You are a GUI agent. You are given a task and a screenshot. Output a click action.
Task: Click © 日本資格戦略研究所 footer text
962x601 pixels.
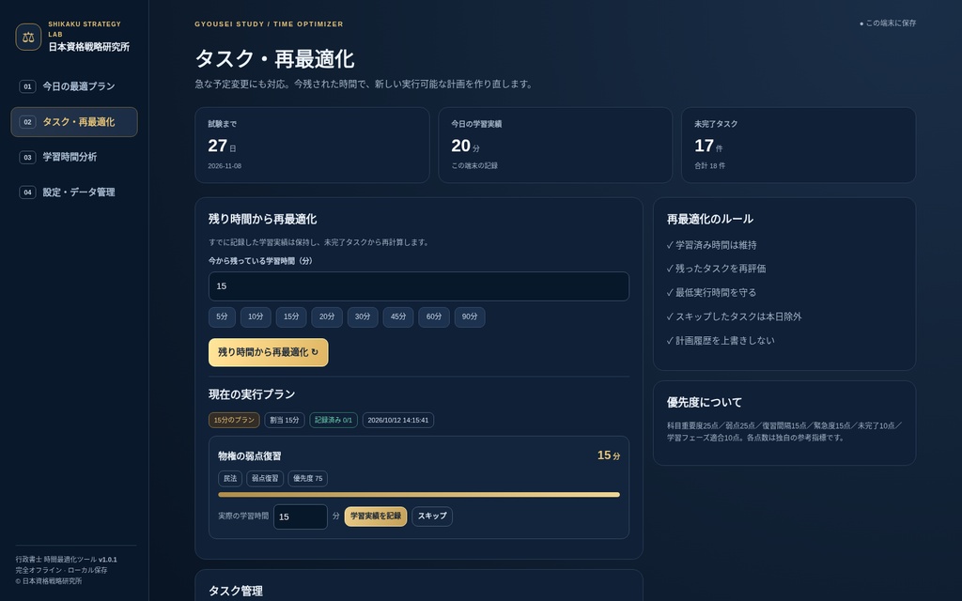pyautogui.click(x=49, y=581)
